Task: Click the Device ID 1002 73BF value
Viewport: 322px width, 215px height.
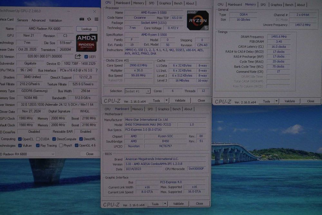Action: tap(80, 64)
